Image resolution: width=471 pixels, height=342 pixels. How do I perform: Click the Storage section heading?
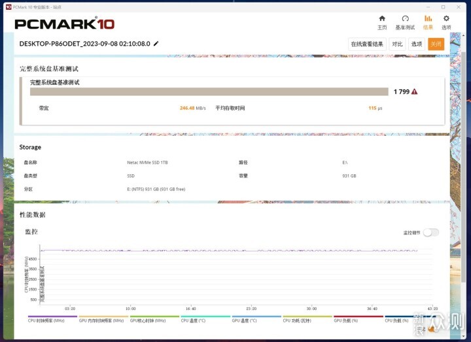click(30, 147)
